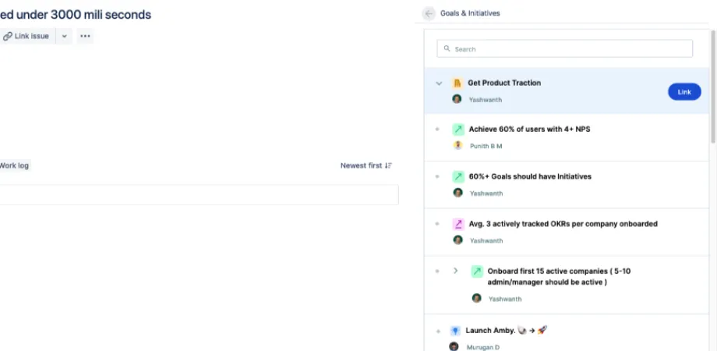Select Get Product Traction title
Image resolution: width=717 pixels, height=351 pixels.
tap(504, 83)
